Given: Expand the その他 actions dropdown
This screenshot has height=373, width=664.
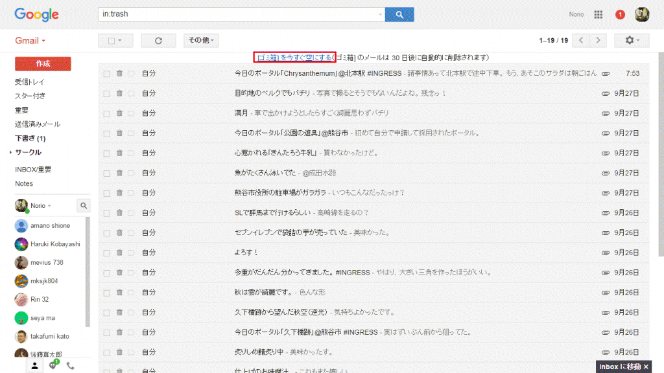Looking at the screenshot, I should coord(201,40).
